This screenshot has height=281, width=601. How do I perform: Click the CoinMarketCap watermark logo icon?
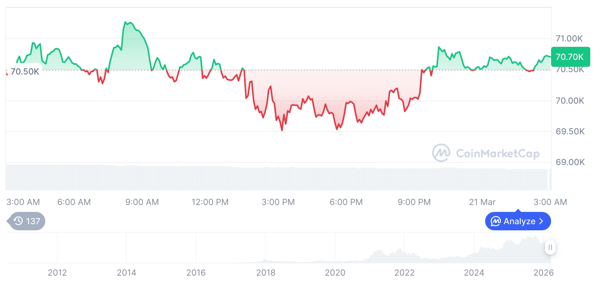(x=441, y=153)
